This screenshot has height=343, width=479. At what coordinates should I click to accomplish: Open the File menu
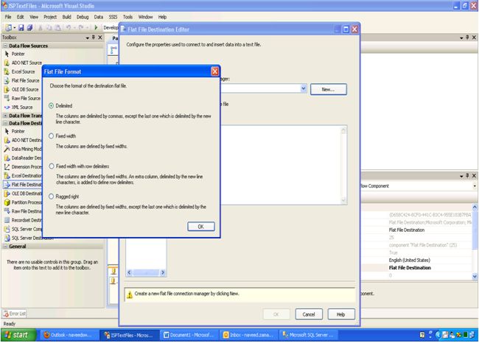click(x=8, y=17)
